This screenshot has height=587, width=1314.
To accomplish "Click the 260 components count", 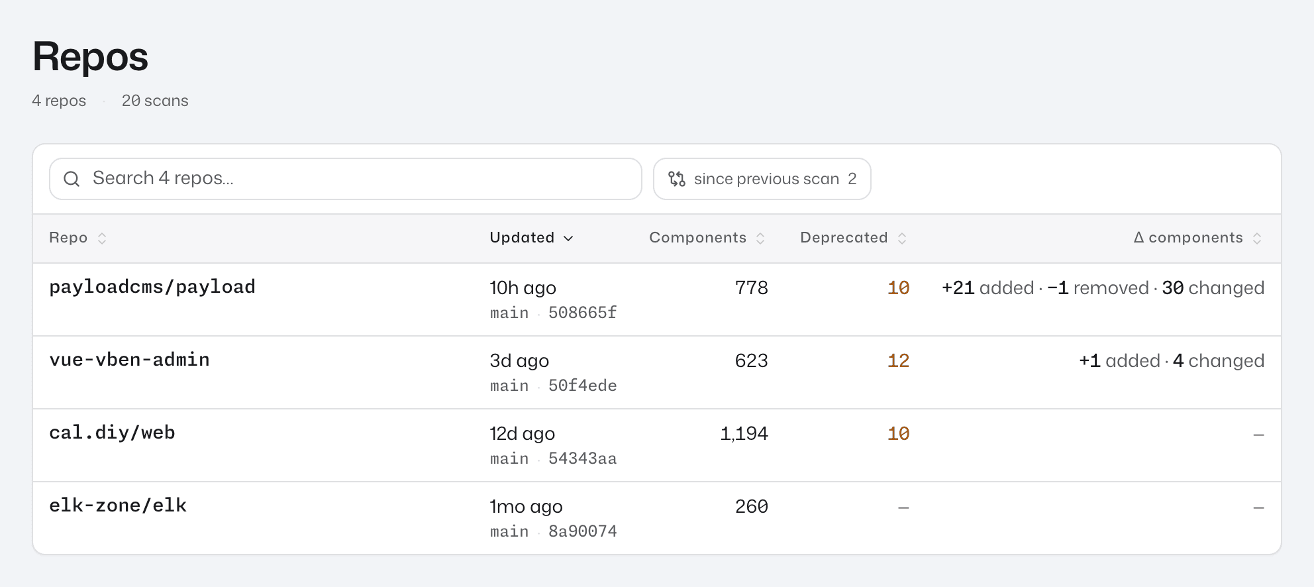I will [x=752, y=506].
